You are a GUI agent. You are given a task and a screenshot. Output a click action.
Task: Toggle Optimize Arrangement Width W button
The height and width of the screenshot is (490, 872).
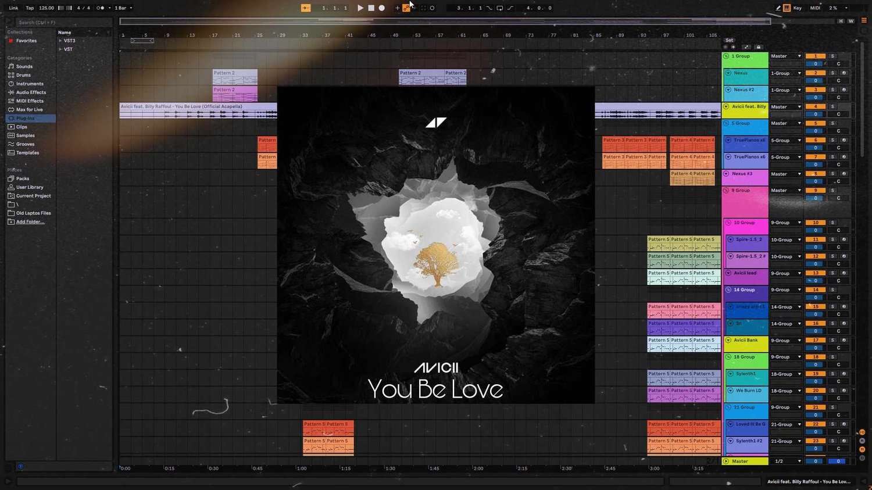pyautogui.click(x=851, y=21)
